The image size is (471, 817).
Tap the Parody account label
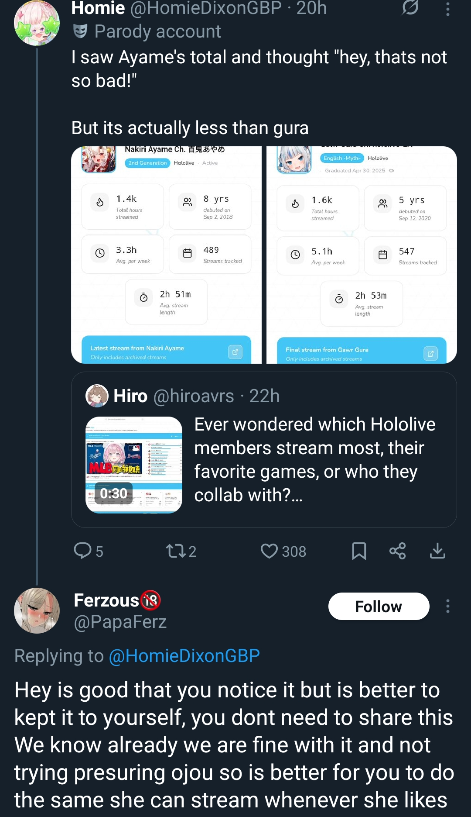[147, 31]
